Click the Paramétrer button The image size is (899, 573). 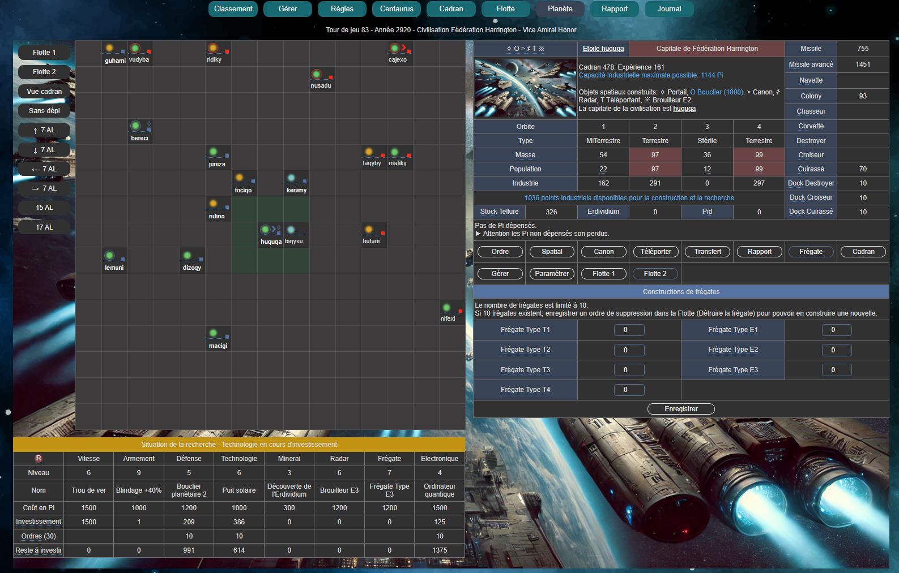pos(552,274)
